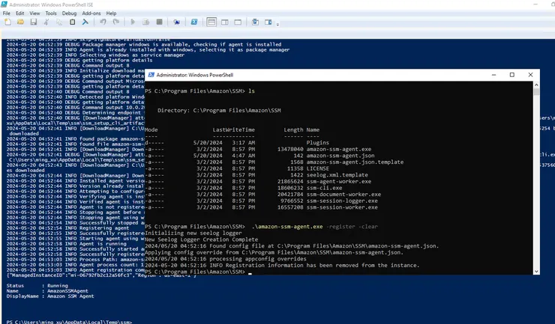555x324 pixels.
Task: Click 'Status : Running' line in ISE
Action: pos(37,286)
